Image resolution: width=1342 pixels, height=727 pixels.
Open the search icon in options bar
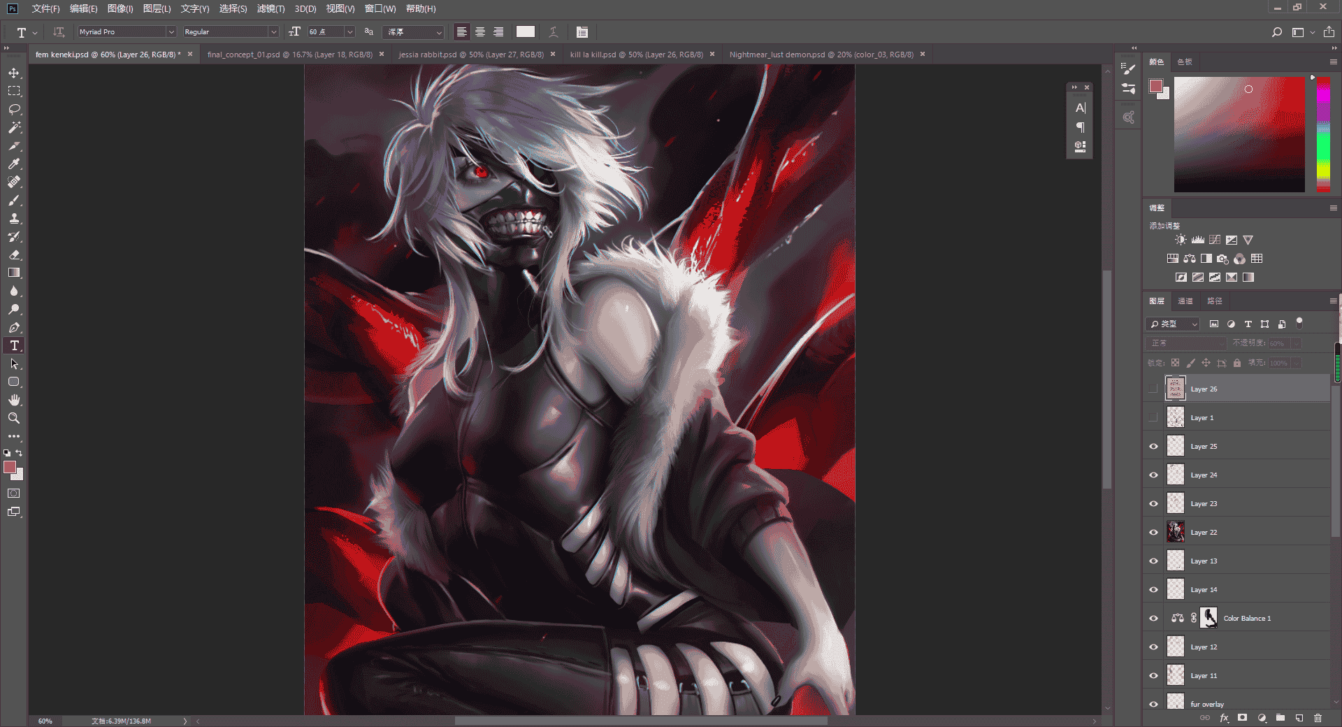pos(1277,32)
